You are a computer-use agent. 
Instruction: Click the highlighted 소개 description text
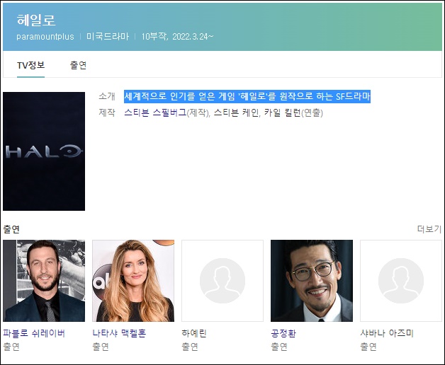coord(247,96)
